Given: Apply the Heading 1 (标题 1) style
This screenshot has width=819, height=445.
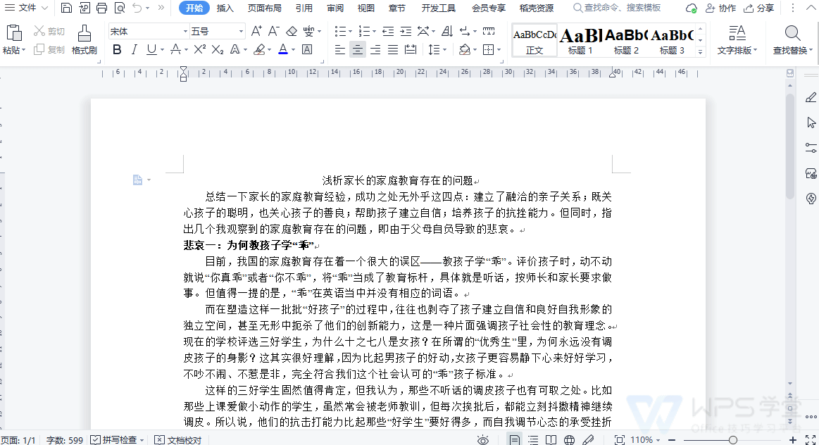Looking at the screenshot, I should 580,41.
